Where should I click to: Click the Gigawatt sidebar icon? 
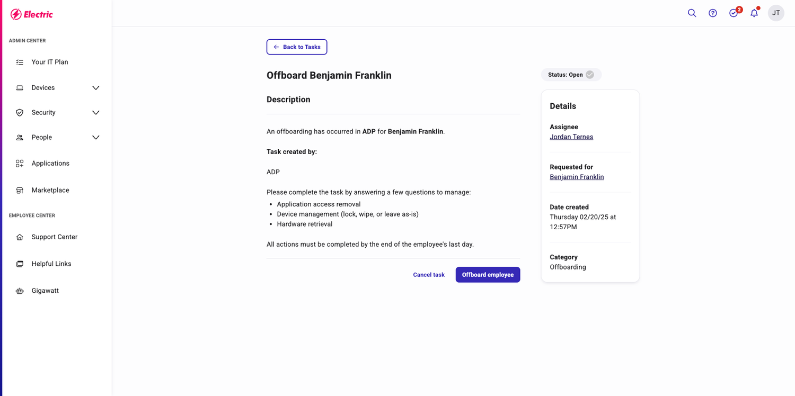click(19, 290)
